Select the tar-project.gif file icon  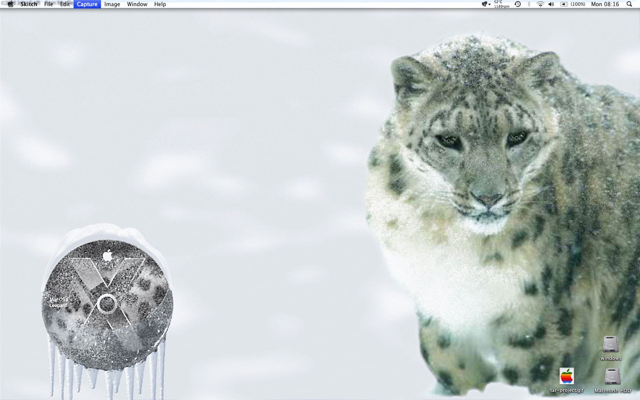click(566, 376)
